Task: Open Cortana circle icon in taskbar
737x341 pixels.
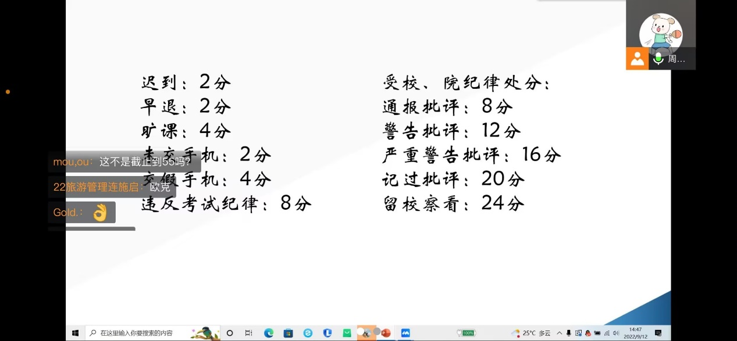Action: click(230, 333)
